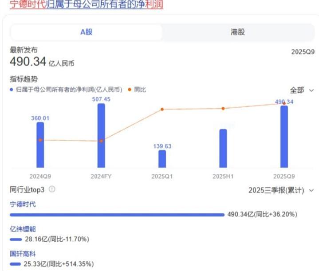Open the 宁德时代 net profit title link
The image size is (319, 271).
pyautogui.click(x=87, y=4)
